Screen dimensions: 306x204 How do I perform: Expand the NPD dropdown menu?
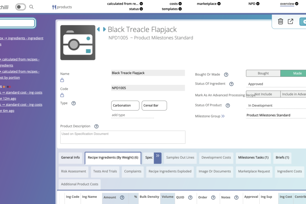(x=254, y=4)
